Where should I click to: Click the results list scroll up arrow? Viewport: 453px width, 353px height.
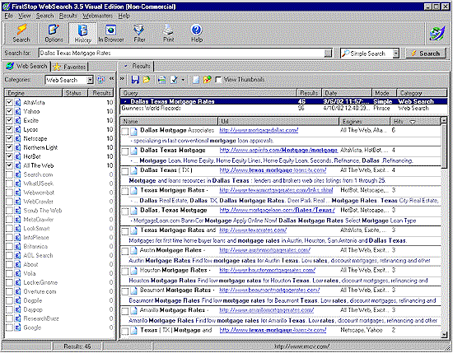tap(444, 120)
